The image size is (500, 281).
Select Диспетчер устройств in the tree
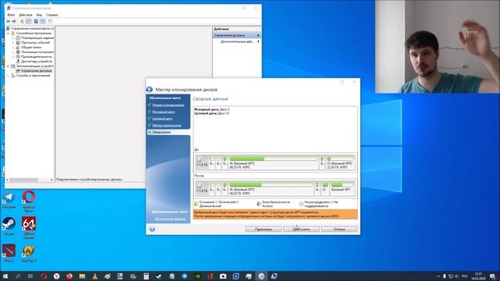point(37,61)
